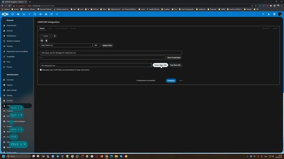The image size is (284, 159).
Task: Open administration Sharing settings
Action: point(9,95)
